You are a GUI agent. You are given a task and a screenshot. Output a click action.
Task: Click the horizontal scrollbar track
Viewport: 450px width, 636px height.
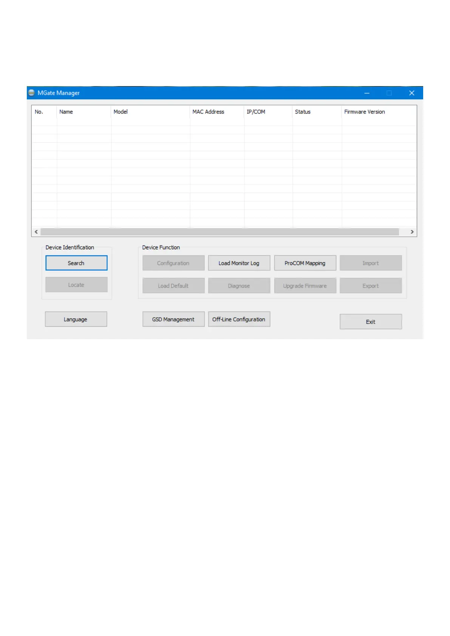click(219, 232)
